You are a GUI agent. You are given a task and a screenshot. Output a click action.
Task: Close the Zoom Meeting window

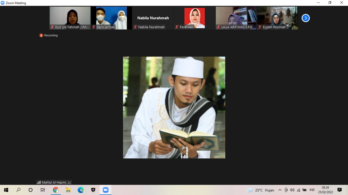[x=342, y=3]
